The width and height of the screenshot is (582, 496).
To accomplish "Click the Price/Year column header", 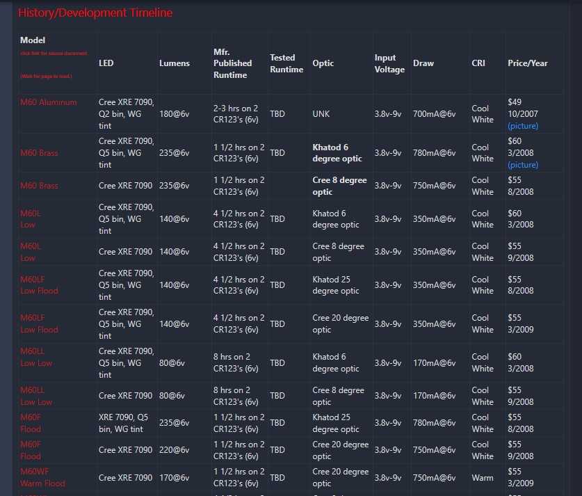I will (528, 63).
